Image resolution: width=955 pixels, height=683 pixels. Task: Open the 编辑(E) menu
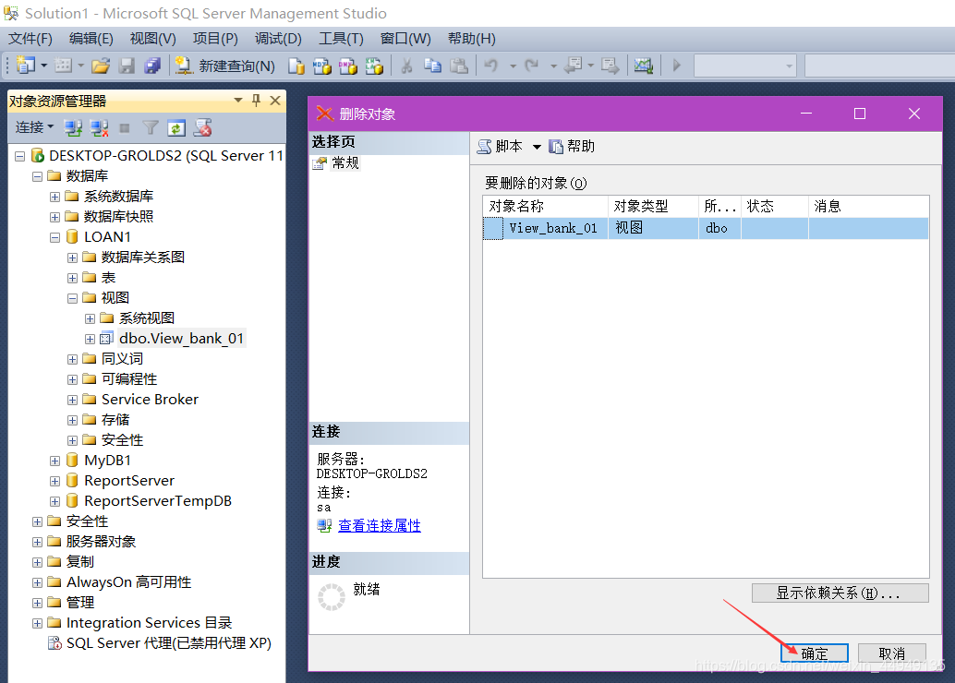tap(91, 39)
